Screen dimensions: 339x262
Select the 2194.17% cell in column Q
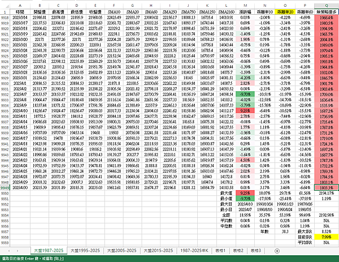326,193
